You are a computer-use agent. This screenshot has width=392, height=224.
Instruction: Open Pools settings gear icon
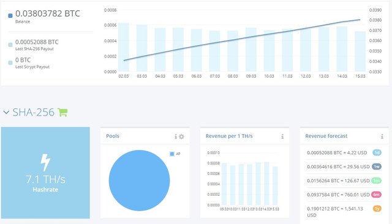click(x=181, y=136)
